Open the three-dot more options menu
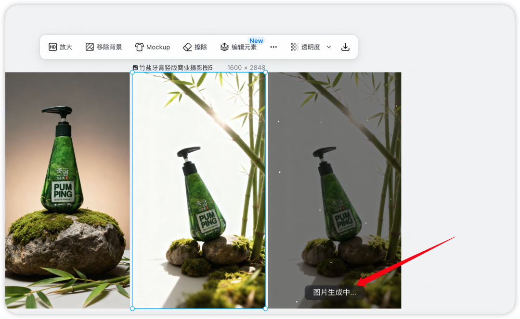Screen dimensions: 520x319 (x=273, y=47)
